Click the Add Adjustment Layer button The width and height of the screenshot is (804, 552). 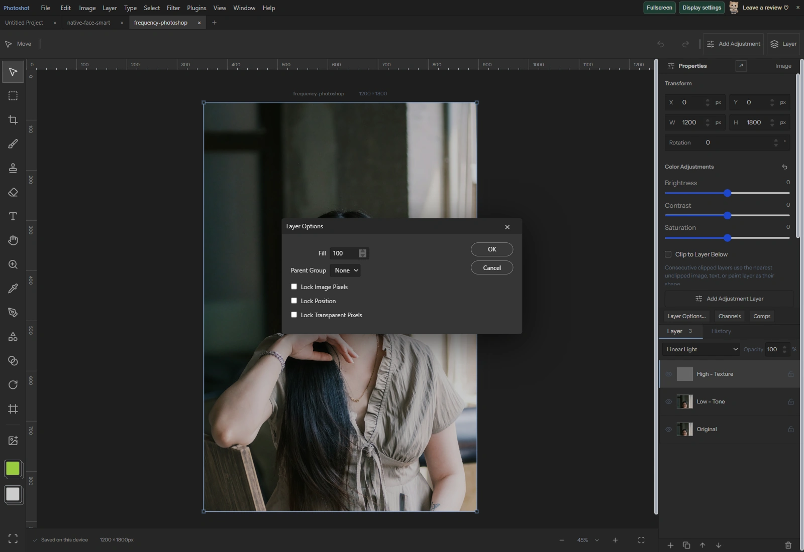[729, 299]
